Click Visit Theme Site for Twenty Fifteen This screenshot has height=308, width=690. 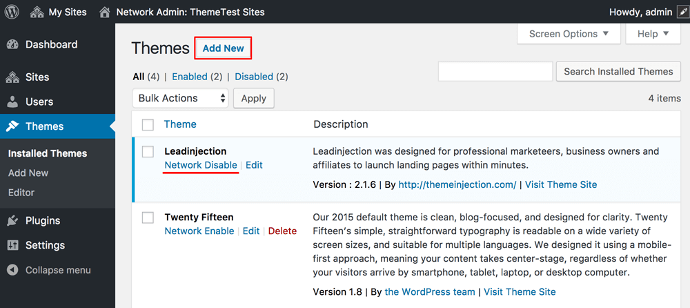pyautogui.click(x=520, y=291)
